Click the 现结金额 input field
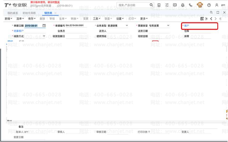Viewport: 228px width, 142px height. [x=159, y=36]
